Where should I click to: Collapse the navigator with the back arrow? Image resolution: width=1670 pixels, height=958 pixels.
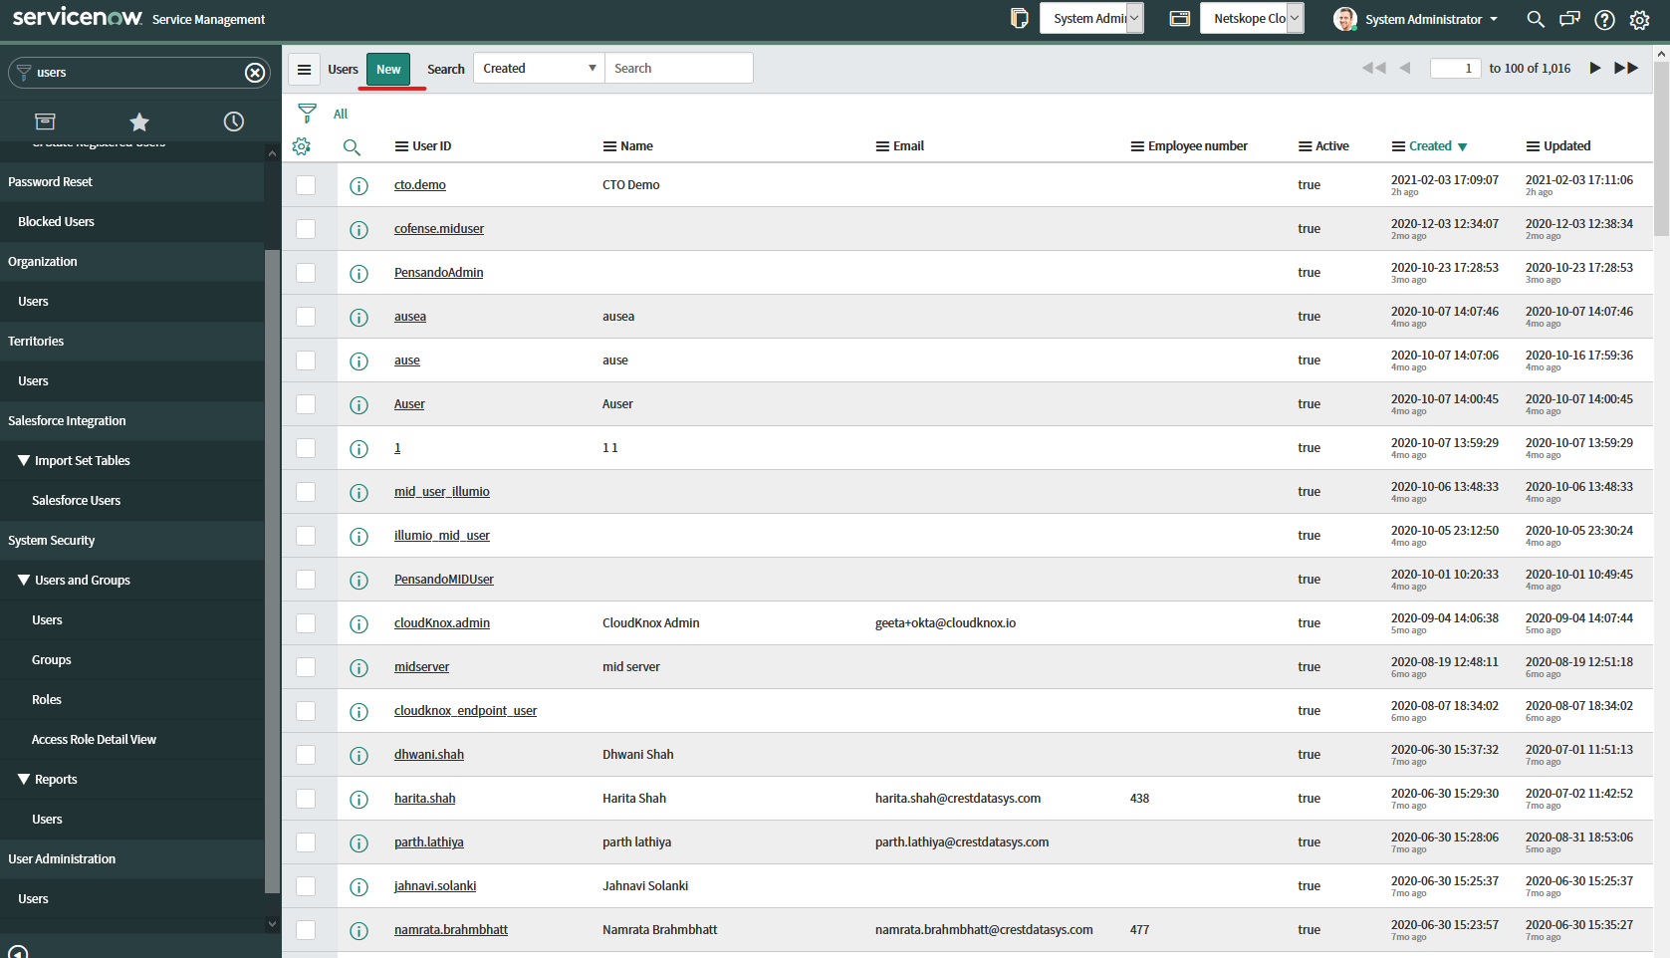pos(18,951)
